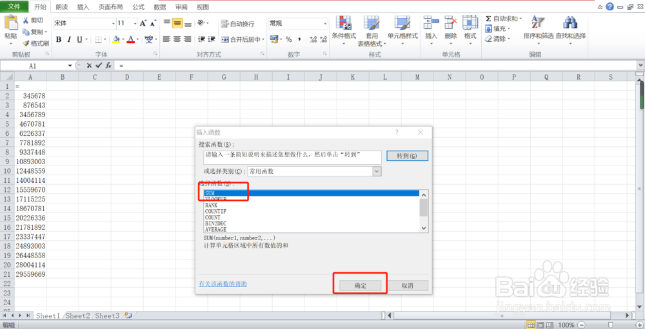Click the accounting number format icon
645x329 pixels.
[x=274, y=39]
